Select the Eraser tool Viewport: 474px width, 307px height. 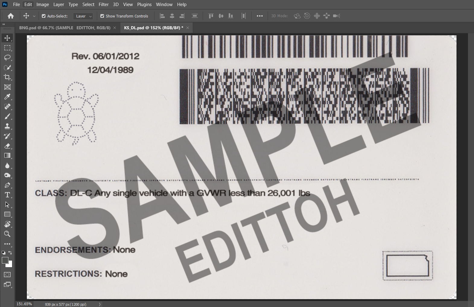coord(7,146)
